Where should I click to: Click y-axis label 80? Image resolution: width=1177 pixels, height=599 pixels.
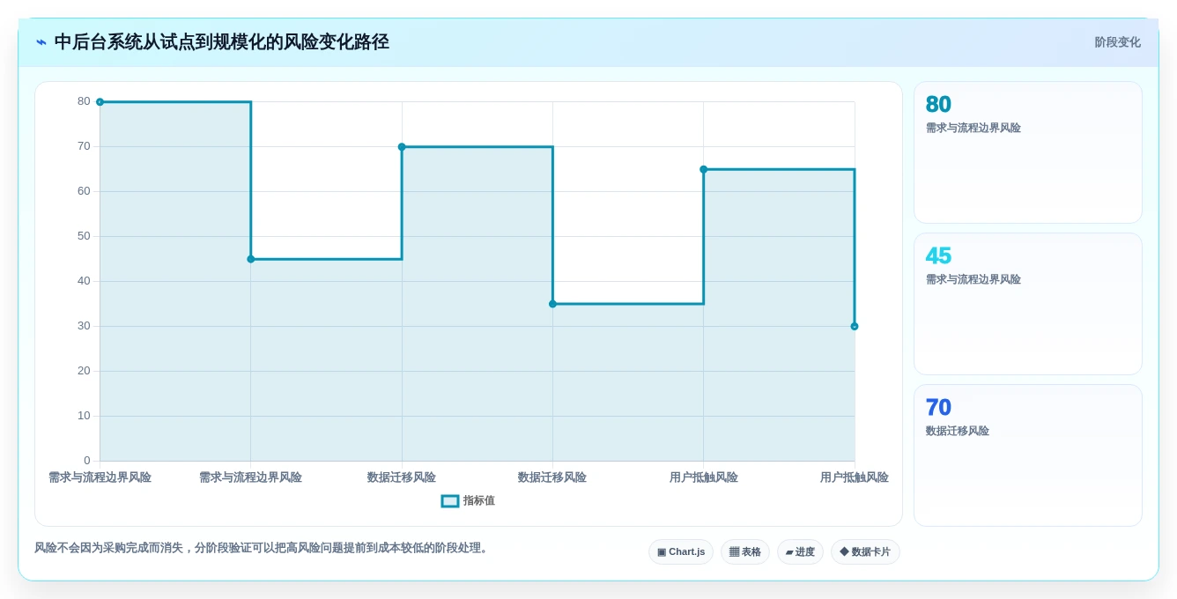point(84,101)
